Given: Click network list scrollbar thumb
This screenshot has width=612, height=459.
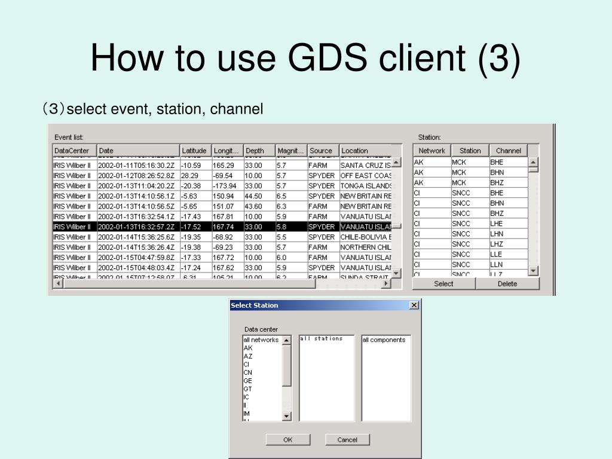Looking at the screenshot, I should tap(286, 365).
